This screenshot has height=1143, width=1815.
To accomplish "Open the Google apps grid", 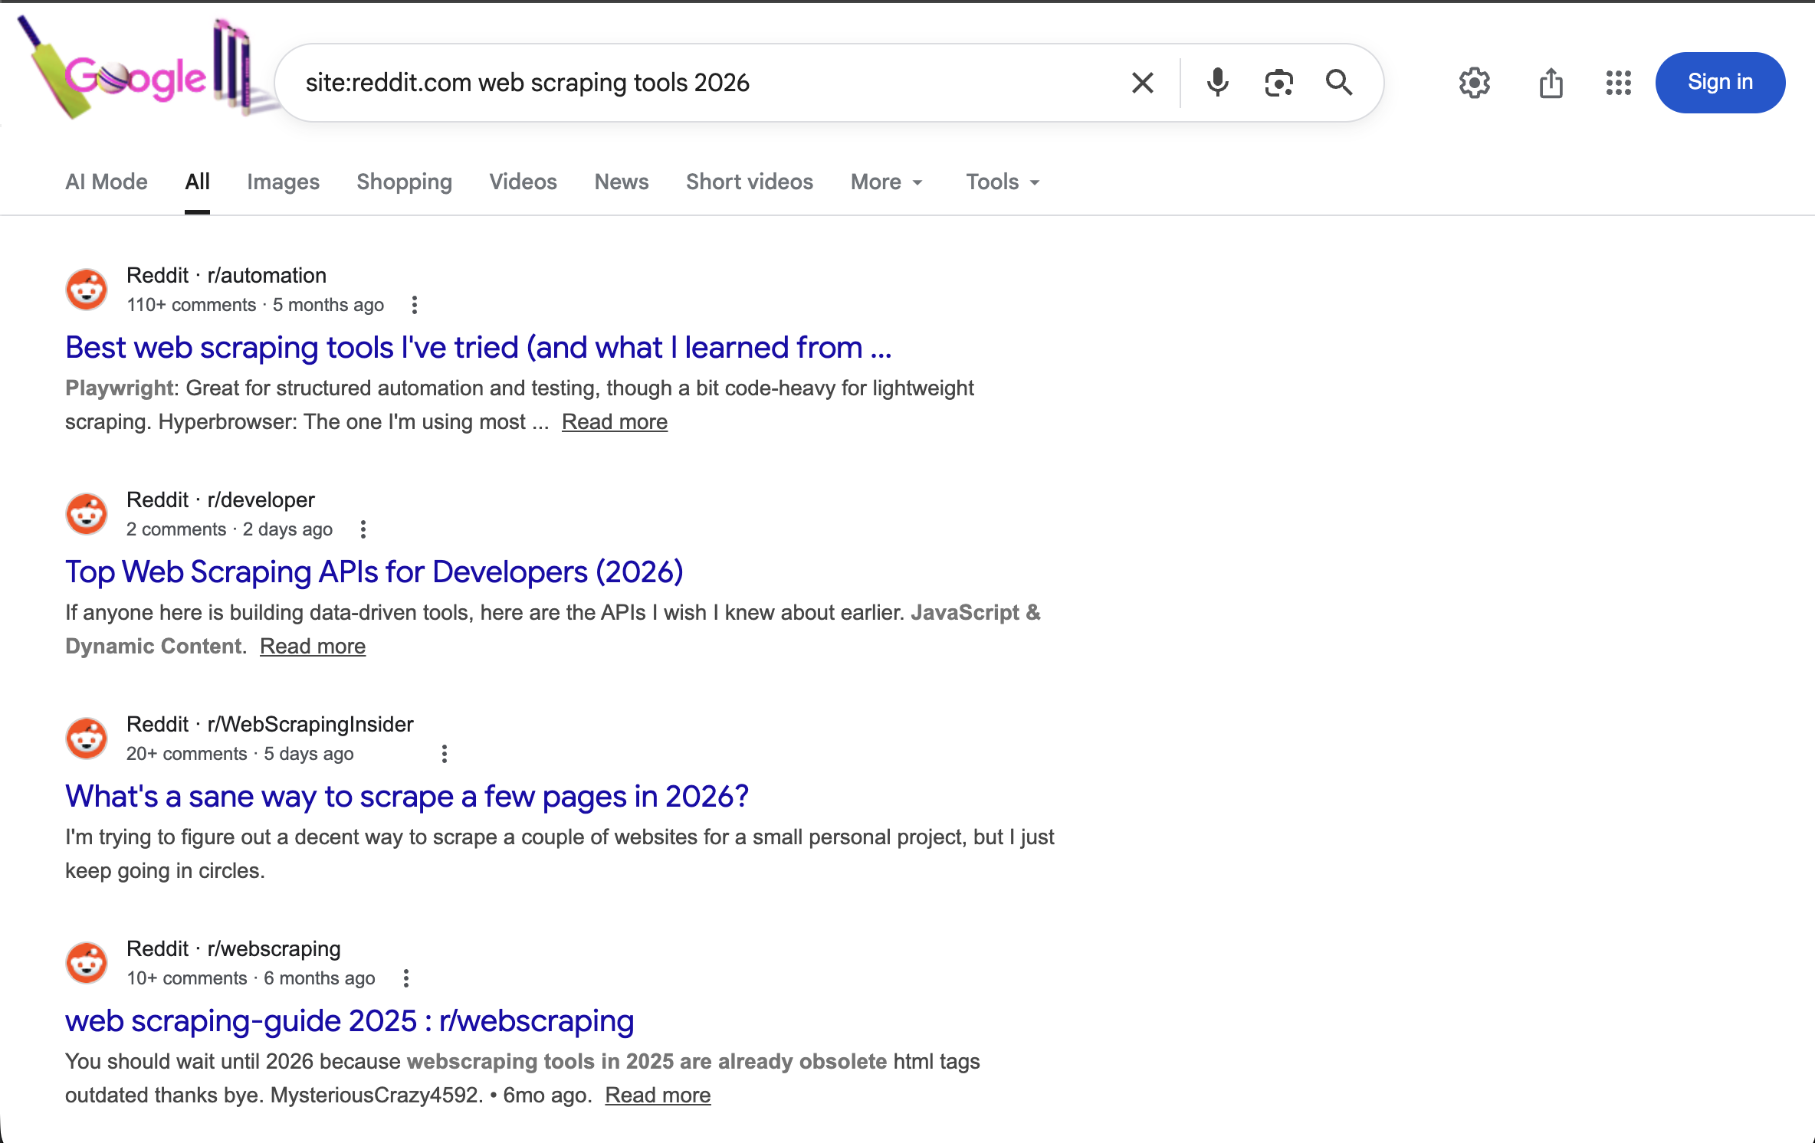I will tap(1617, 82).
